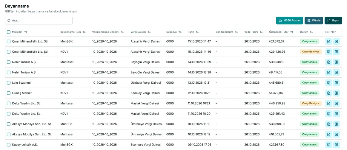Image resolution: width=347 pixels, height=150 pixels.
Task: Toggle the select-all checkbox in the Mükellef header
Action: (x=9, y=32)
